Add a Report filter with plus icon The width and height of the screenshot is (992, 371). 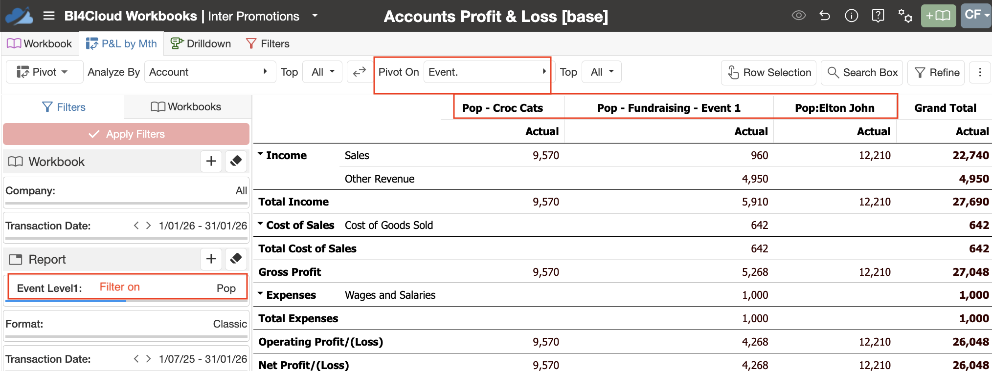click(211, 259)
